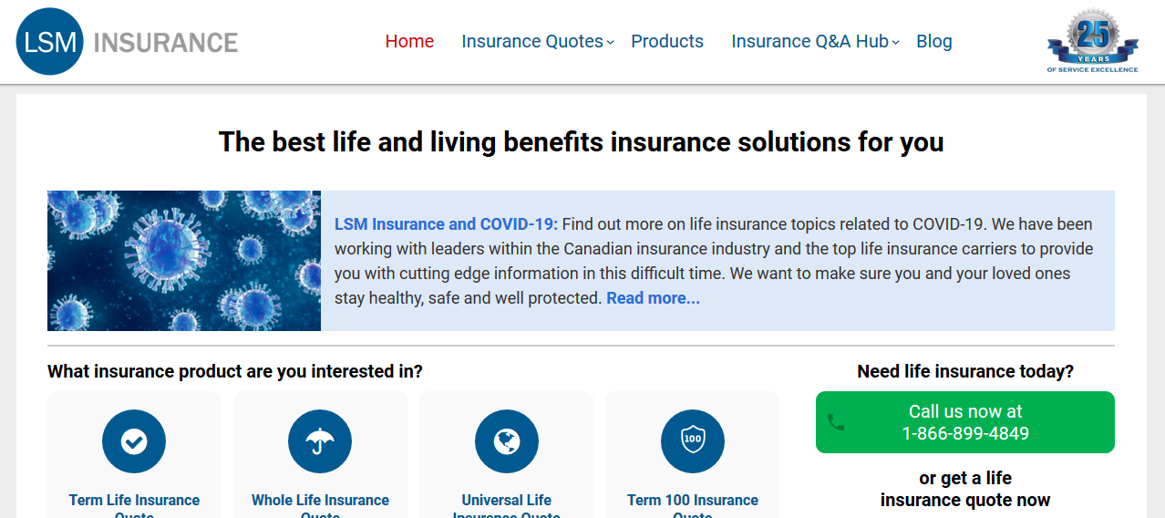Expand the Insurance Quotes dropdown arrow
Image resolution: width=1165 pixels, height=518 pixels.
611,43
